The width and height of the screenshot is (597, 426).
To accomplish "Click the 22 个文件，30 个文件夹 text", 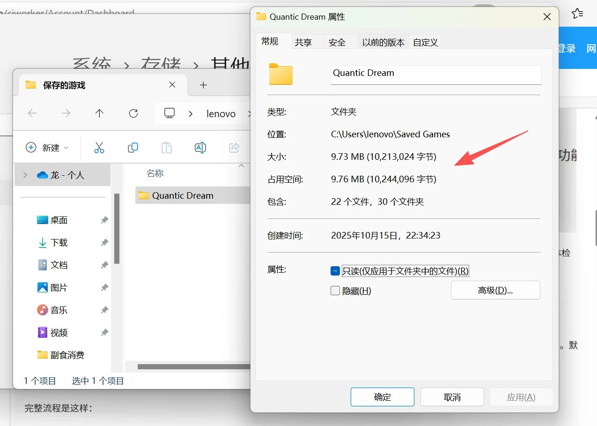I will [377, 202].
